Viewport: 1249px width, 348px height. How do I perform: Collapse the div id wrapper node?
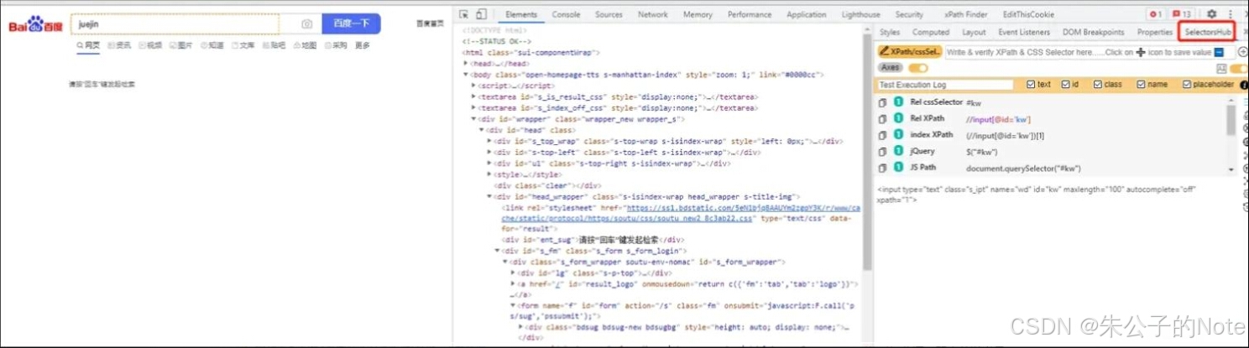[x=474, y=119]
